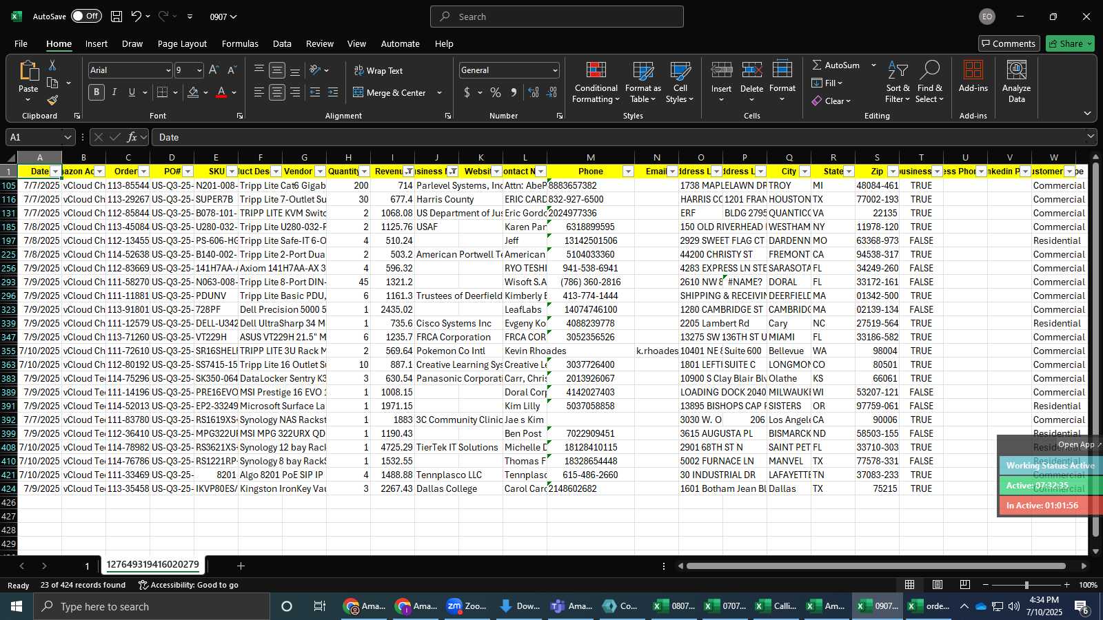Screen dimensions: 1103x620
Task: Click the Top Align icon
Action: pyautogui.click(x=259, y=70)
